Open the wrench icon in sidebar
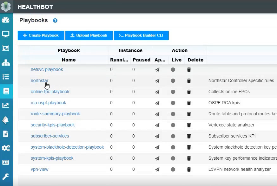Viewport: 277px width, 186px height. pyautogui.click(x=6, y=176)
